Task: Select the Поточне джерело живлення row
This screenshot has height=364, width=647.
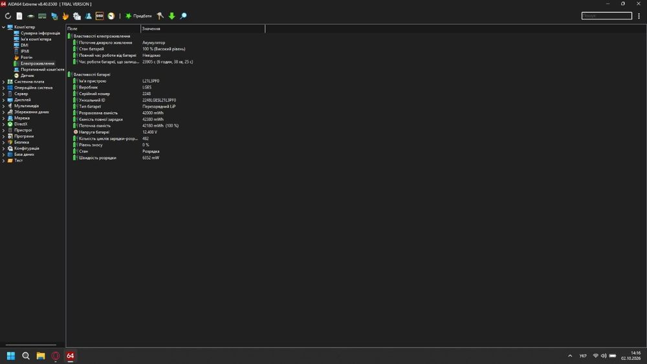Action: pyautogui.click(x=105, y=43)
